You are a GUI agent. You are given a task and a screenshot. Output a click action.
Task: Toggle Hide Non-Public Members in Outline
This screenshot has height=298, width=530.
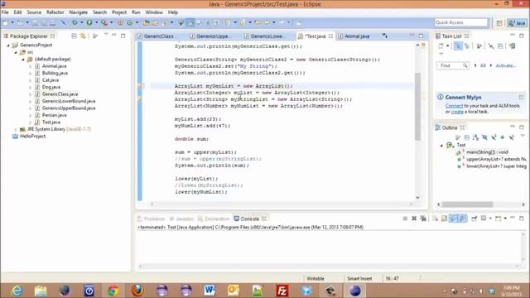click(503, 137)
